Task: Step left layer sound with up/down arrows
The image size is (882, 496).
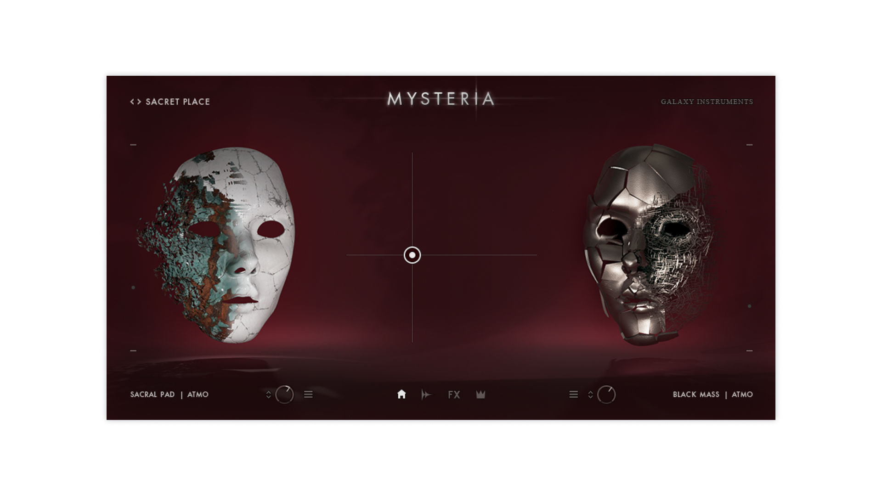Action: (269, 395)
